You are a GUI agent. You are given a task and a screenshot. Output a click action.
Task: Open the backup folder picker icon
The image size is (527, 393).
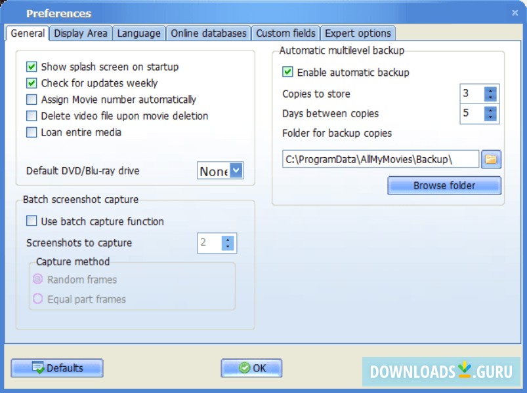coord(491,159)
